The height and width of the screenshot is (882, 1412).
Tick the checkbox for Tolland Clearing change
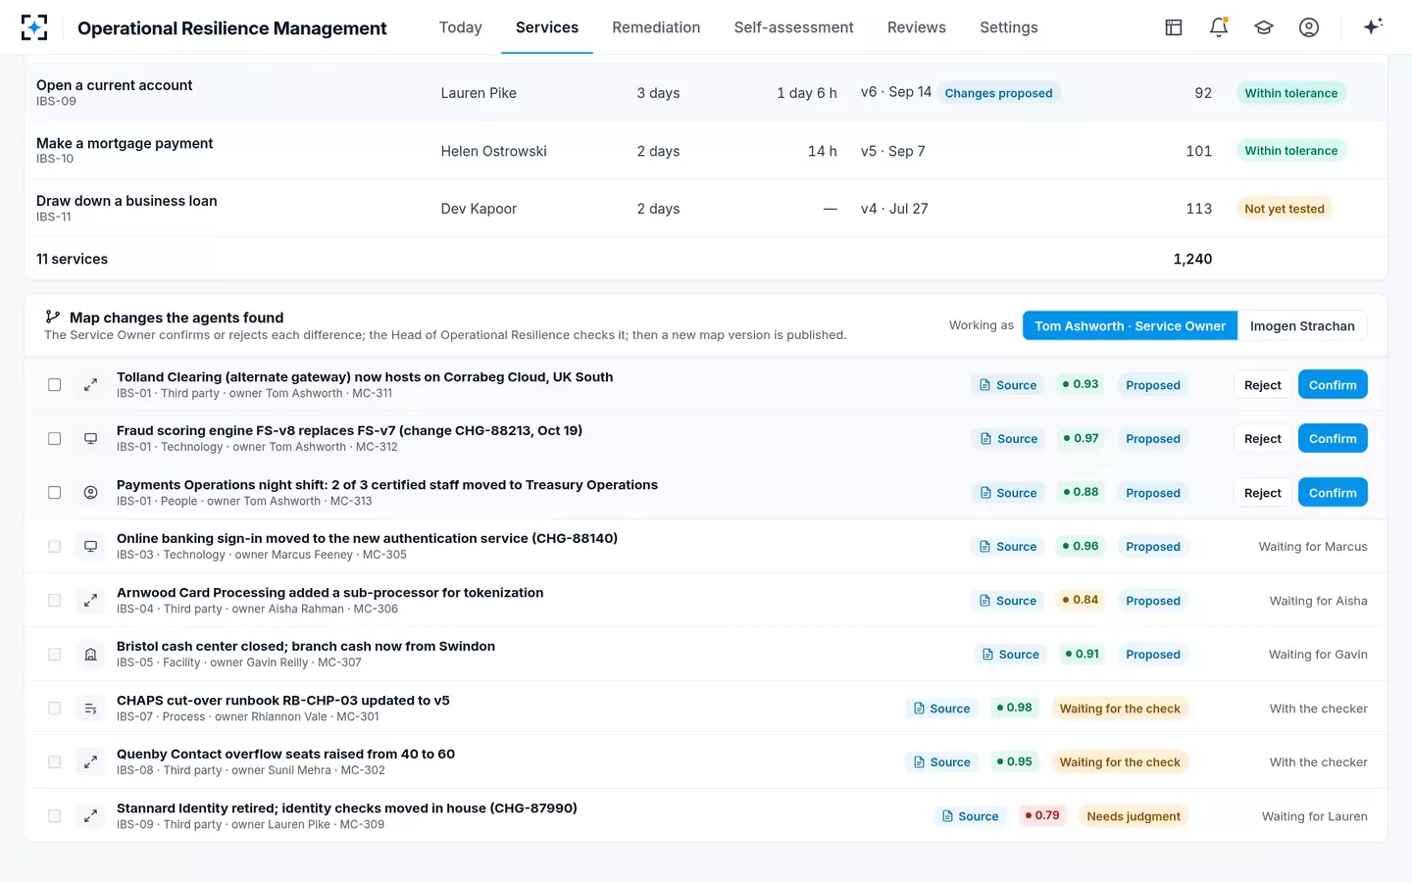pyautogui.click(x=55, y=385)
